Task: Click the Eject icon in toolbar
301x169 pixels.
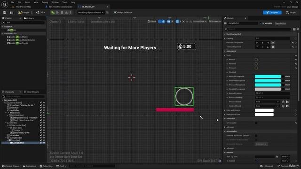Action: click(66, 13)
